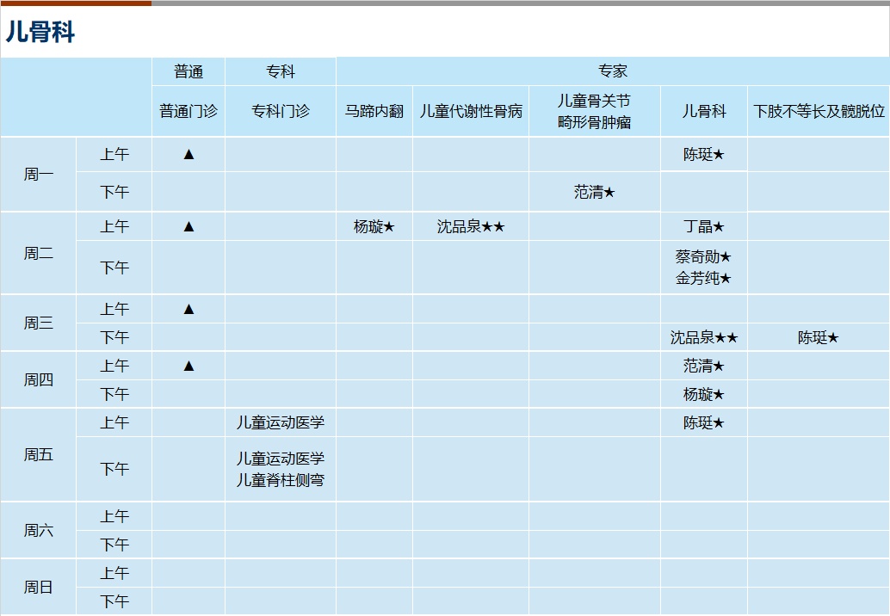
Task: Select the 周四 row label
Action: click(38, 379)
